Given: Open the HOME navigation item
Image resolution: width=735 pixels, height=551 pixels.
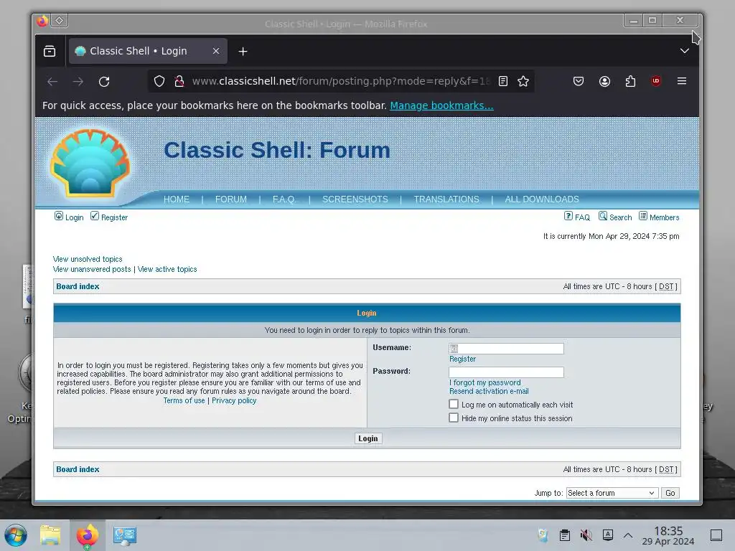Looking at the screenshot, I should click(x=177, y=199).
